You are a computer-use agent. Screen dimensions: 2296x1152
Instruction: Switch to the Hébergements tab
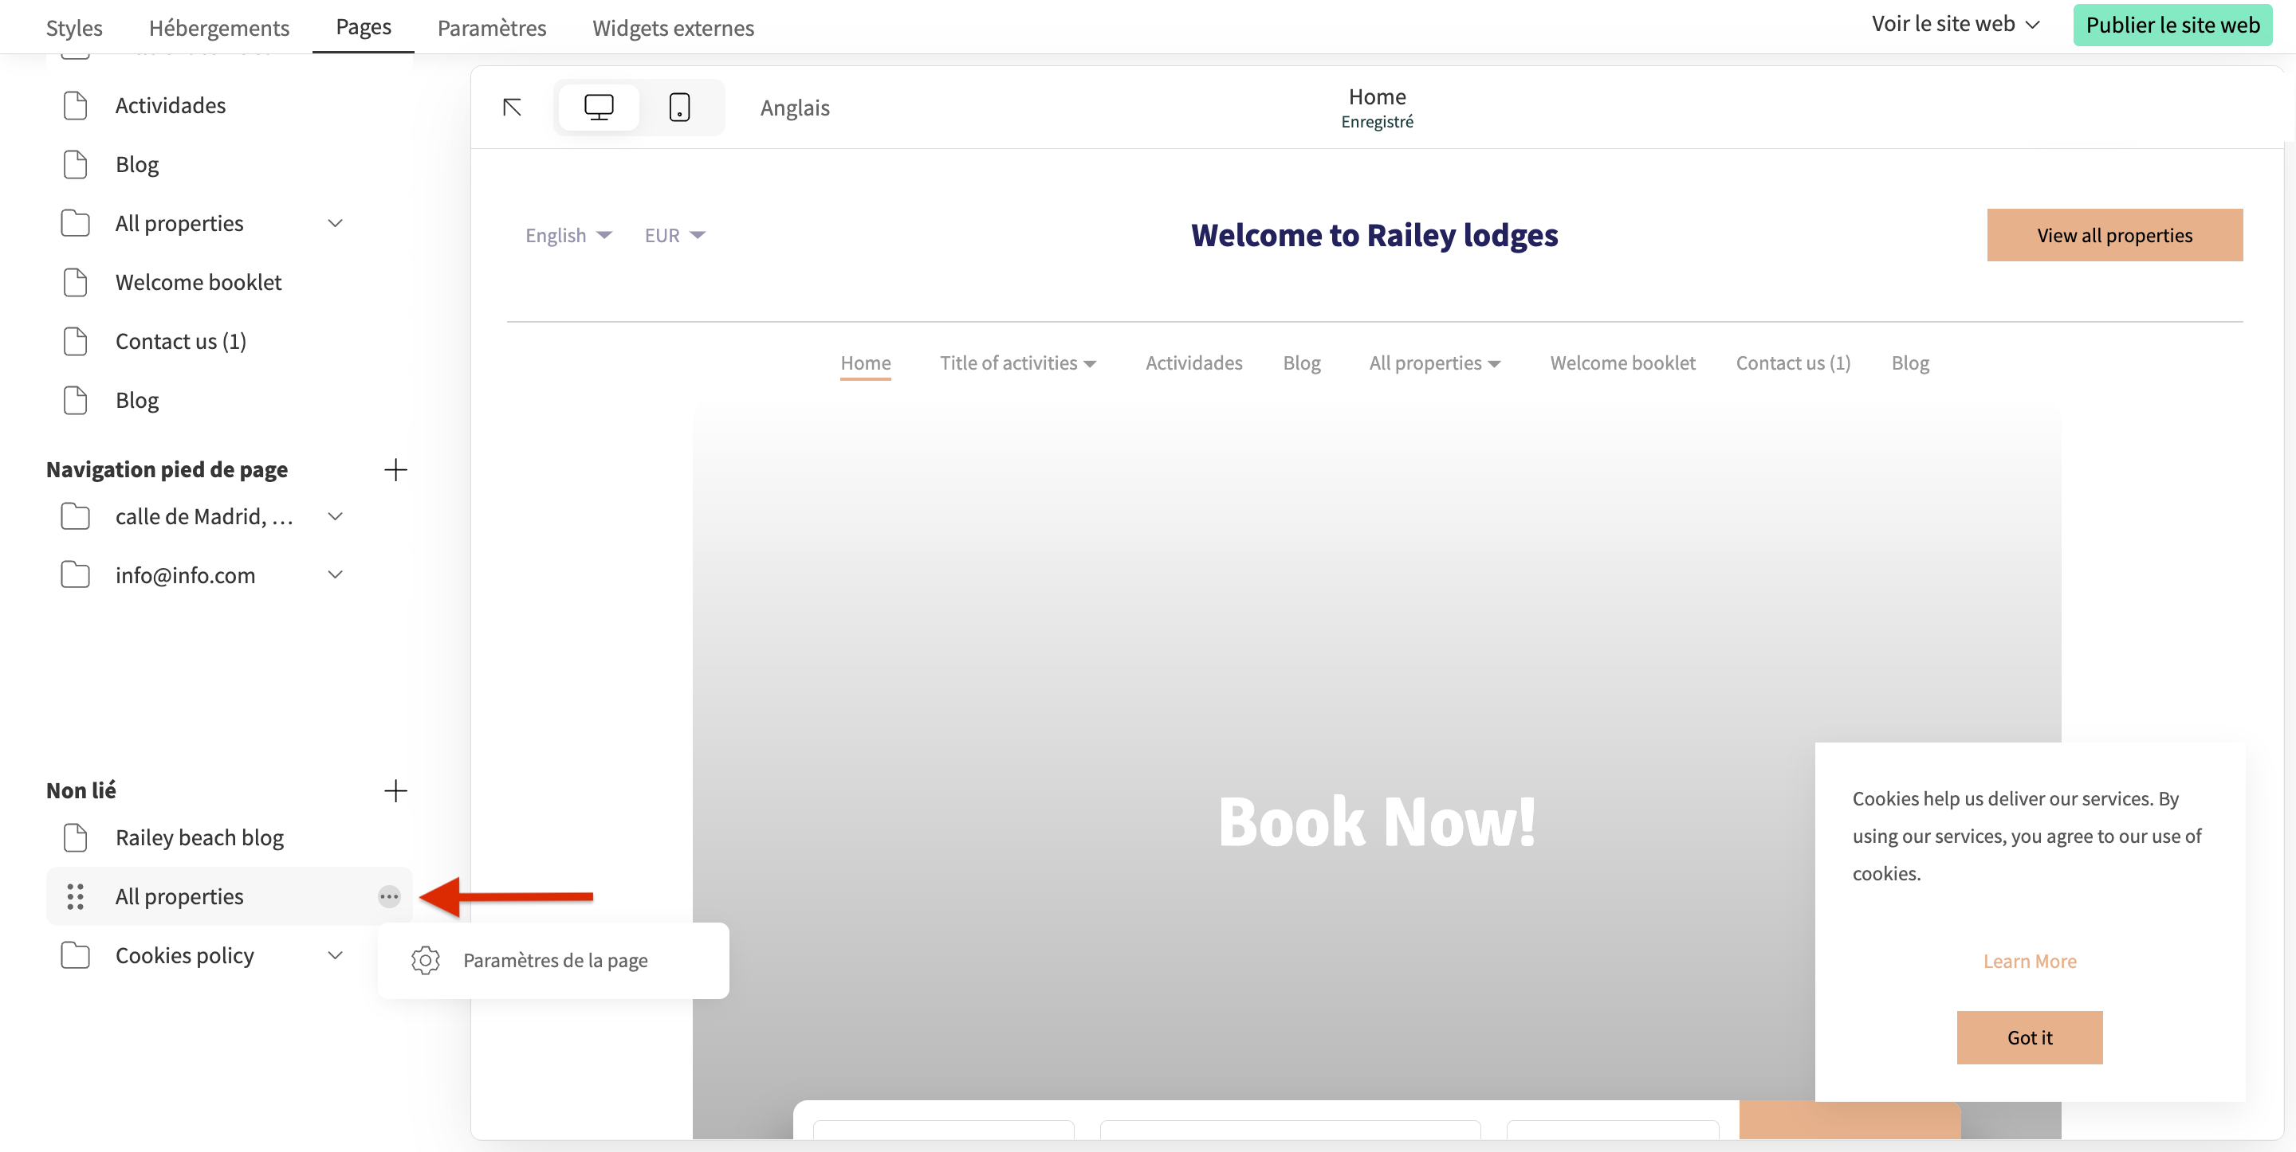point(218,28)
